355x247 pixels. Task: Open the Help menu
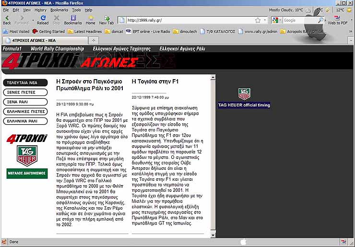pos(89,10)
